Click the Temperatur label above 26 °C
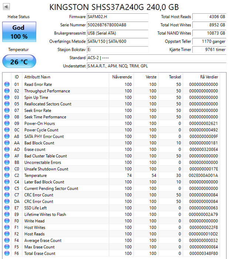This screenshot has height=259, width=229. 18,50
